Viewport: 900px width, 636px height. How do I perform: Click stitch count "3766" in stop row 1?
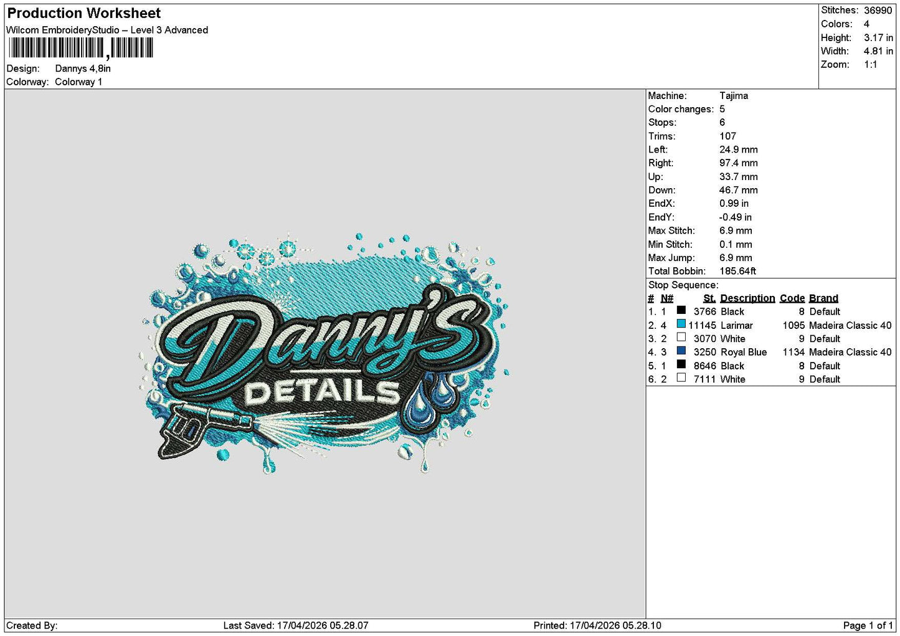[705, 311]
